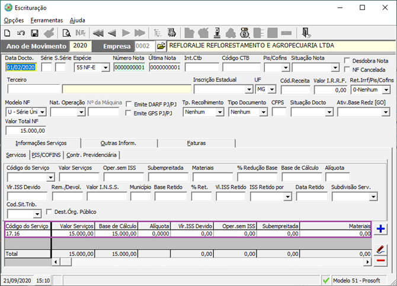The height and width of the screenshot is (286, 397).
Task: Open the Informações Serviços tab
Action: 41,143
